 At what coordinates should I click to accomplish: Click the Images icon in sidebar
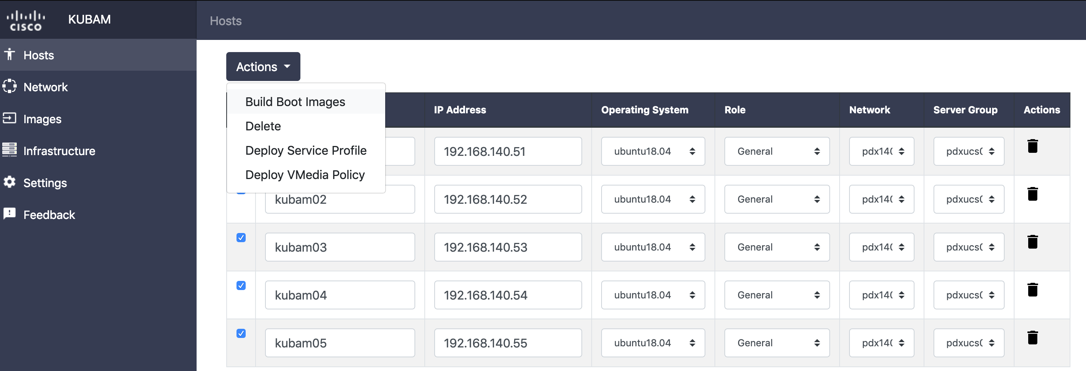9,118
